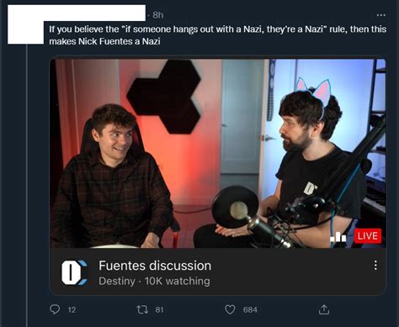Click the "8h" tweet timestamp
This screenshot has height=327, width=399.
158,15
